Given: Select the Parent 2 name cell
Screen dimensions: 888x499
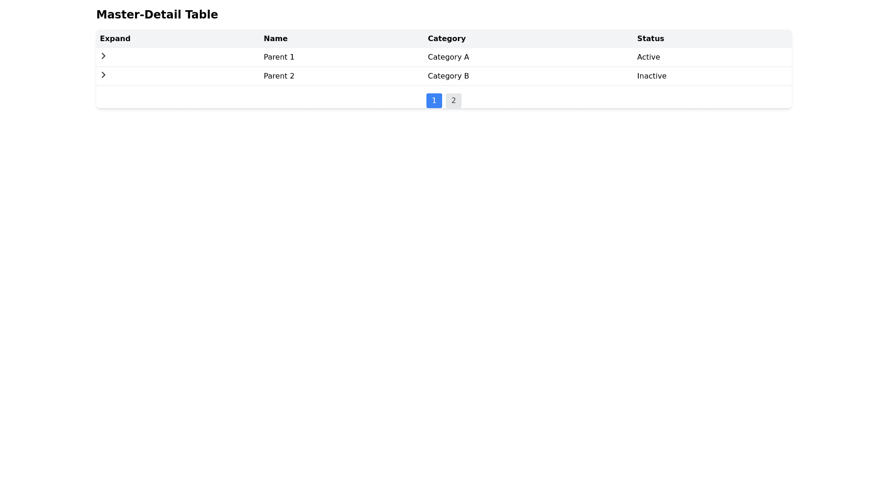Looking at the screenshot, I should (279, 76).
